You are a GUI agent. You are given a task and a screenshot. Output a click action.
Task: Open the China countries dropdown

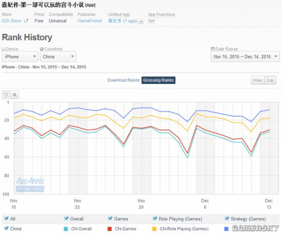58,56
